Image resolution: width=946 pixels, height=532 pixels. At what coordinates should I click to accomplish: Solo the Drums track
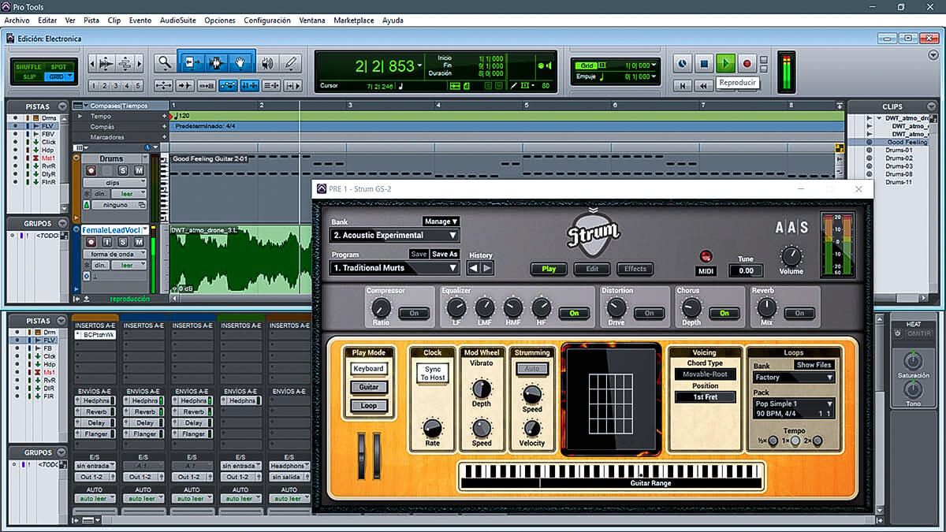pos(123,170)
